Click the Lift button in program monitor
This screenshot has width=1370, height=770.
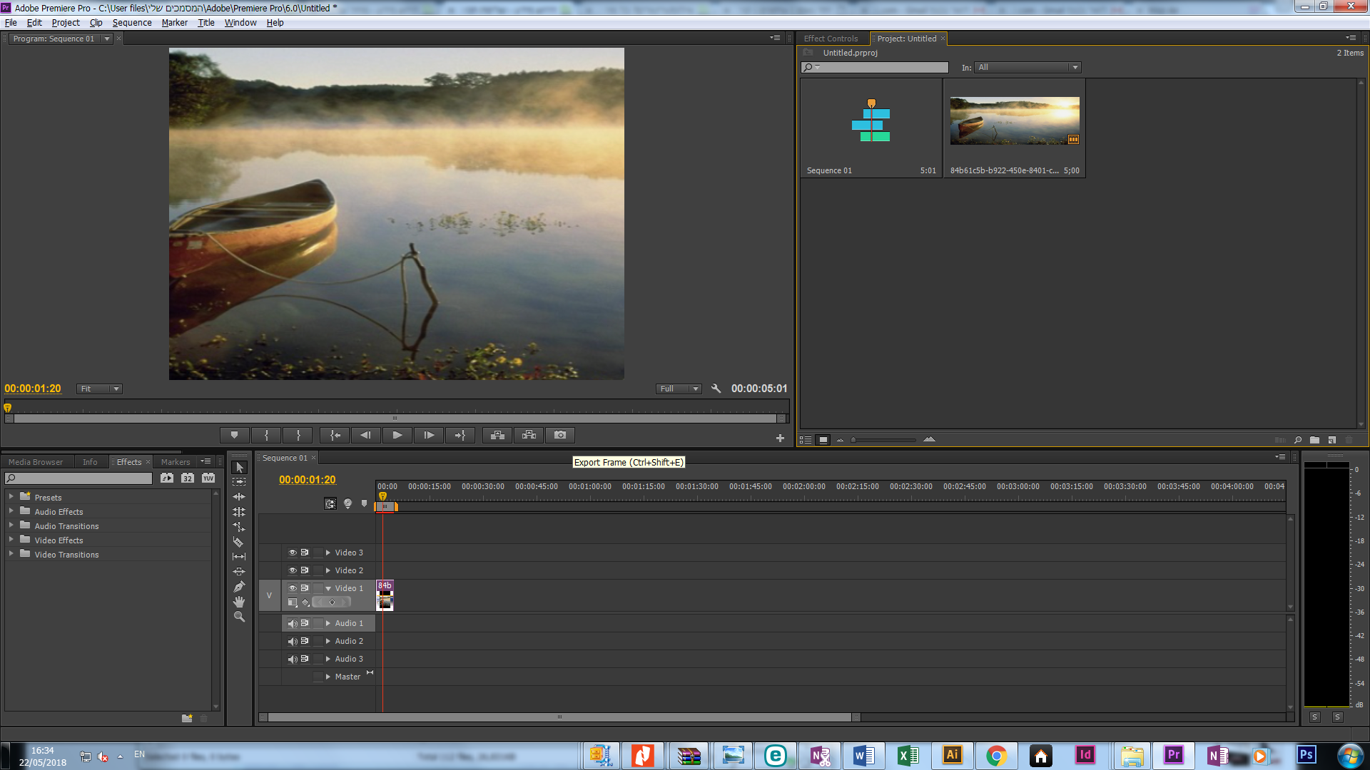(x=497, y=435)
